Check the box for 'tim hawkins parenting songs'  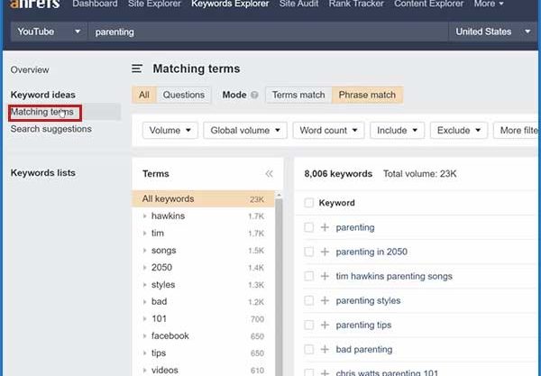click(308, 276)
